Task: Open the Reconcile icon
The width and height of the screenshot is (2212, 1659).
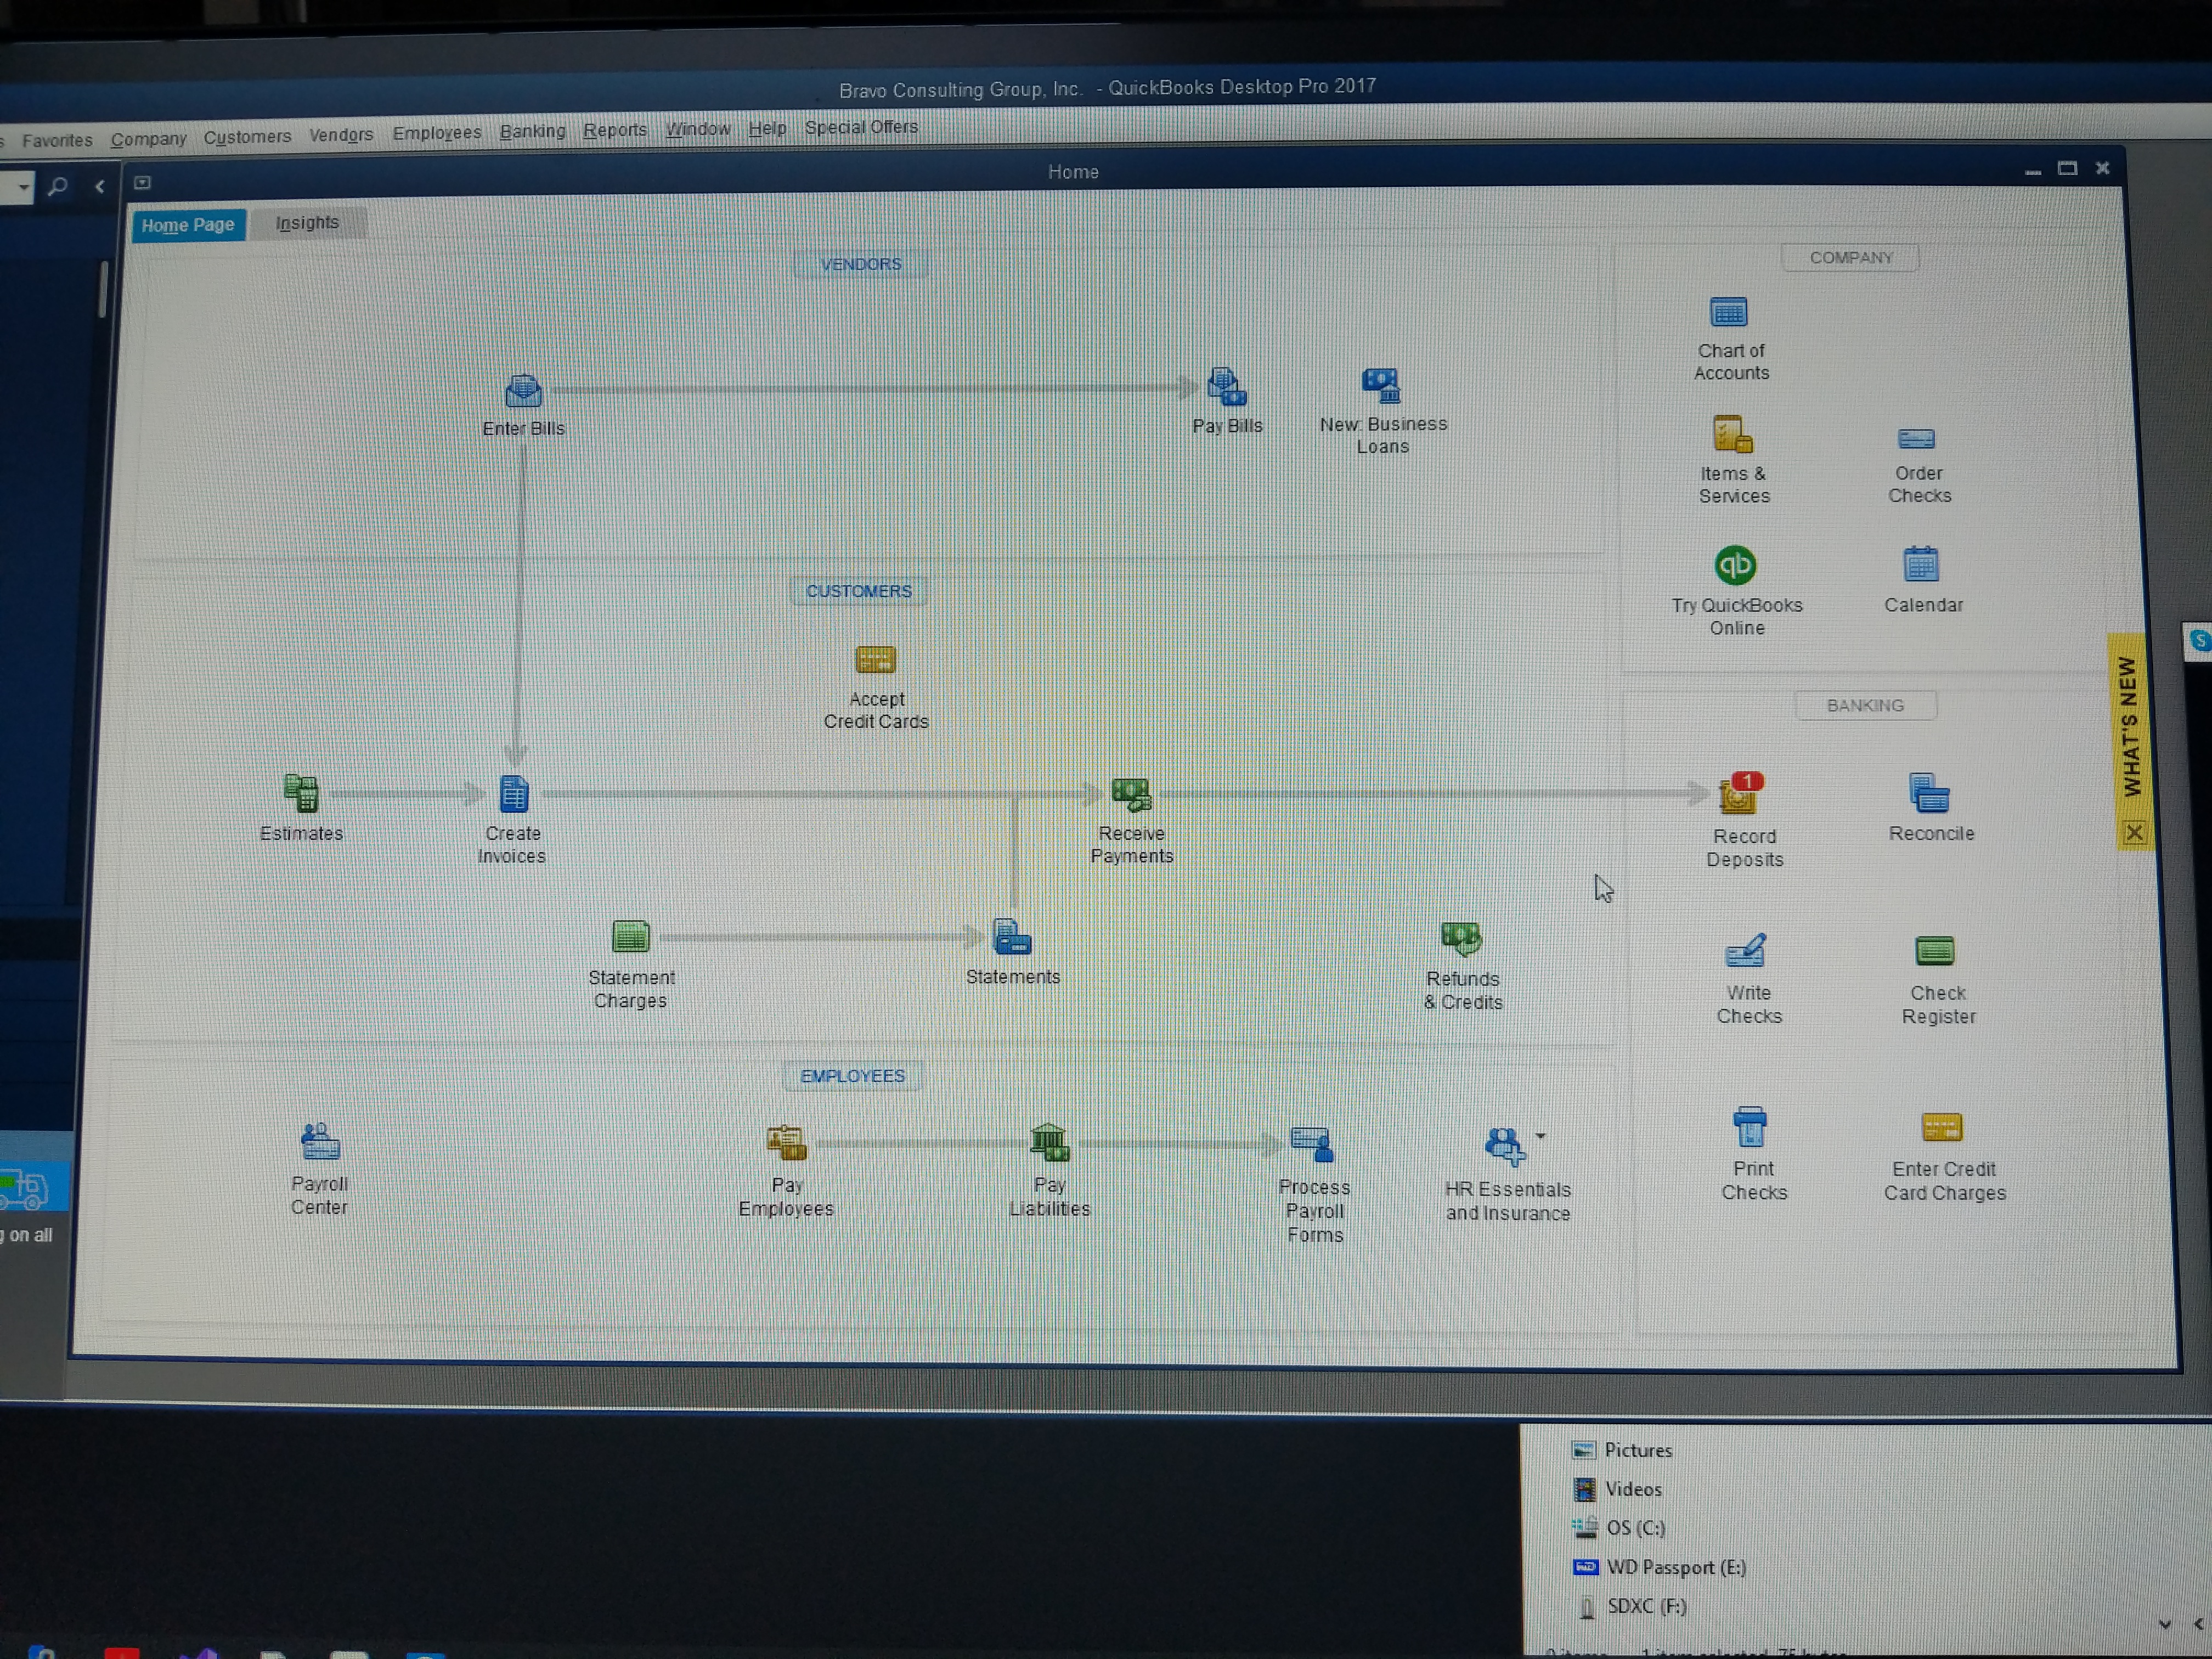Action: click(x=1929, y=794)
